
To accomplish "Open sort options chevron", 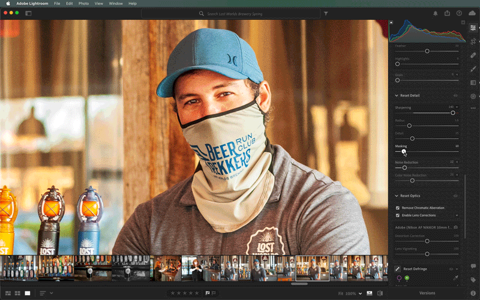I will (x=52, y=293).
